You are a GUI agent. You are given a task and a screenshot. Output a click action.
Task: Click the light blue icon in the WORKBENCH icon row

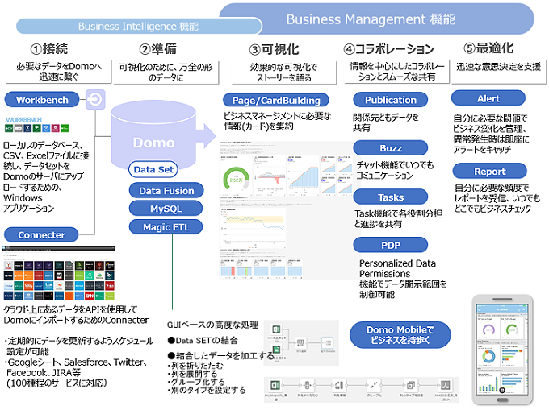coord(46,128)
